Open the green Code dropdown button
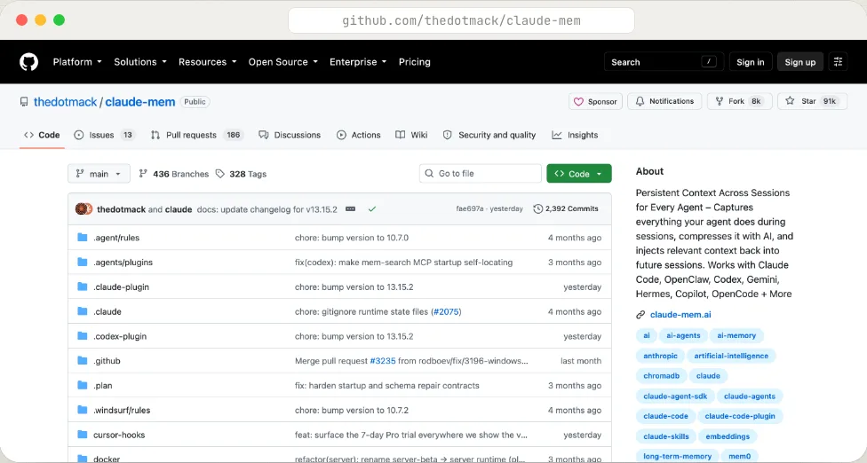The height and width of the screenshot is (463, 867). [x=579, y=173]
